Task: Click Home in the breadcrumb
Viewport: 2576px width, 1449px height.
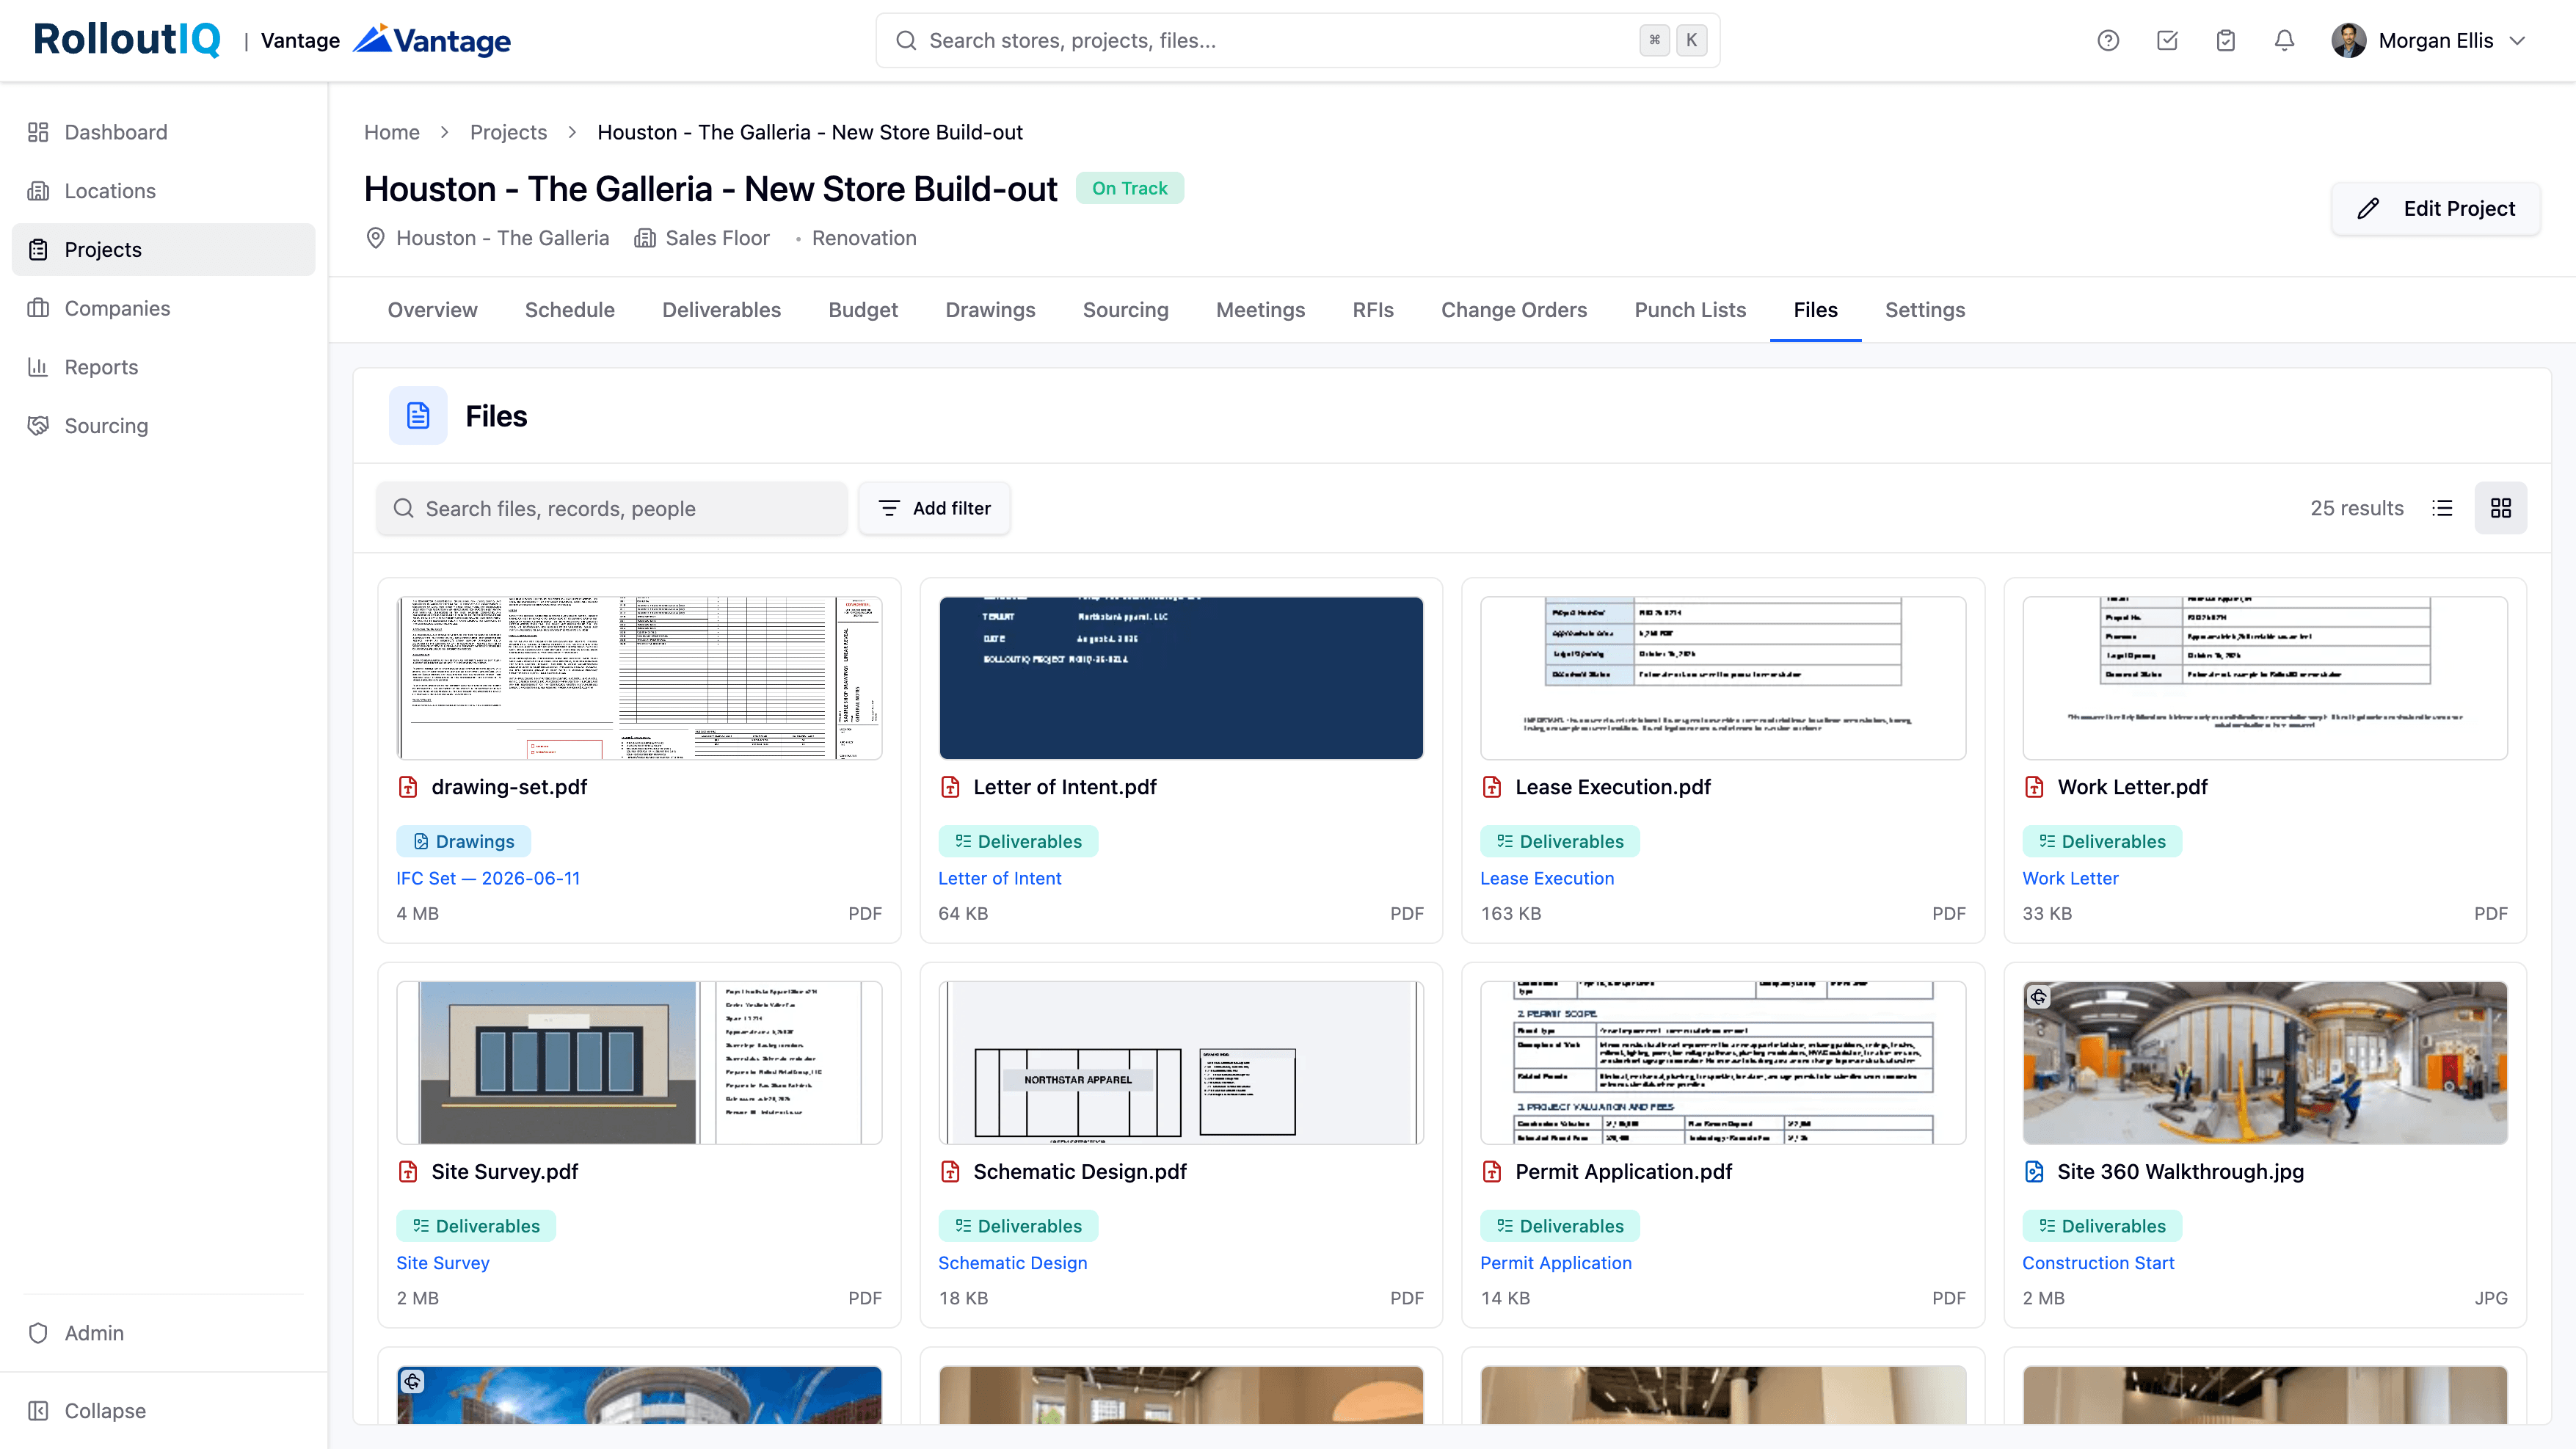Action: (x=392, y=132)
